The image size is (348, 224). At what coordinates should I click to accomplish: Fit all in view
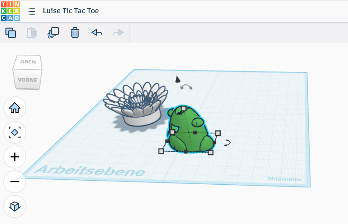coord(15,132)
